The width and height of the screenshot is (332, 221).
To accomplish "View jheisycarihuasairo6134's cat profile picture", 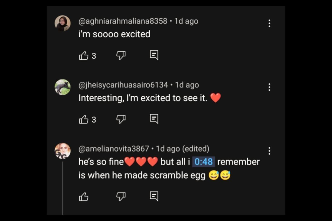I will coord(63,87).
